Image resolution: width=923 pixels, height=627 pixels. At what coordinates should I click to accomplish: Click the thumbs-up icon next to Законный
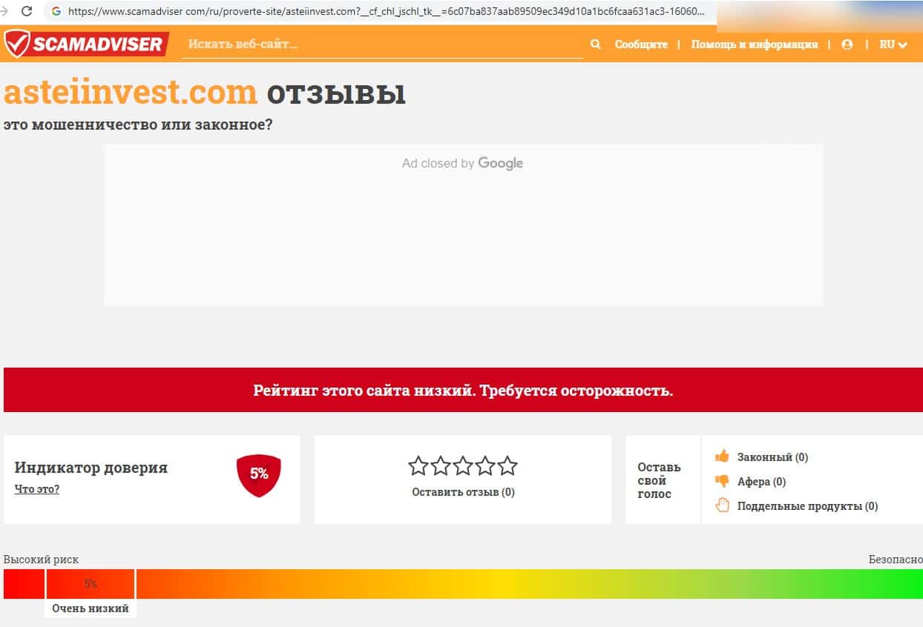coord(721,457)
